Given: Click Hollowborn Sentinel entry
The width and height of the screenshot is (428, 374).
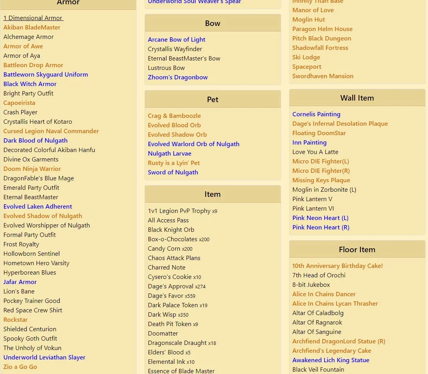Looking at the screenshot, I should click(31, 253).
